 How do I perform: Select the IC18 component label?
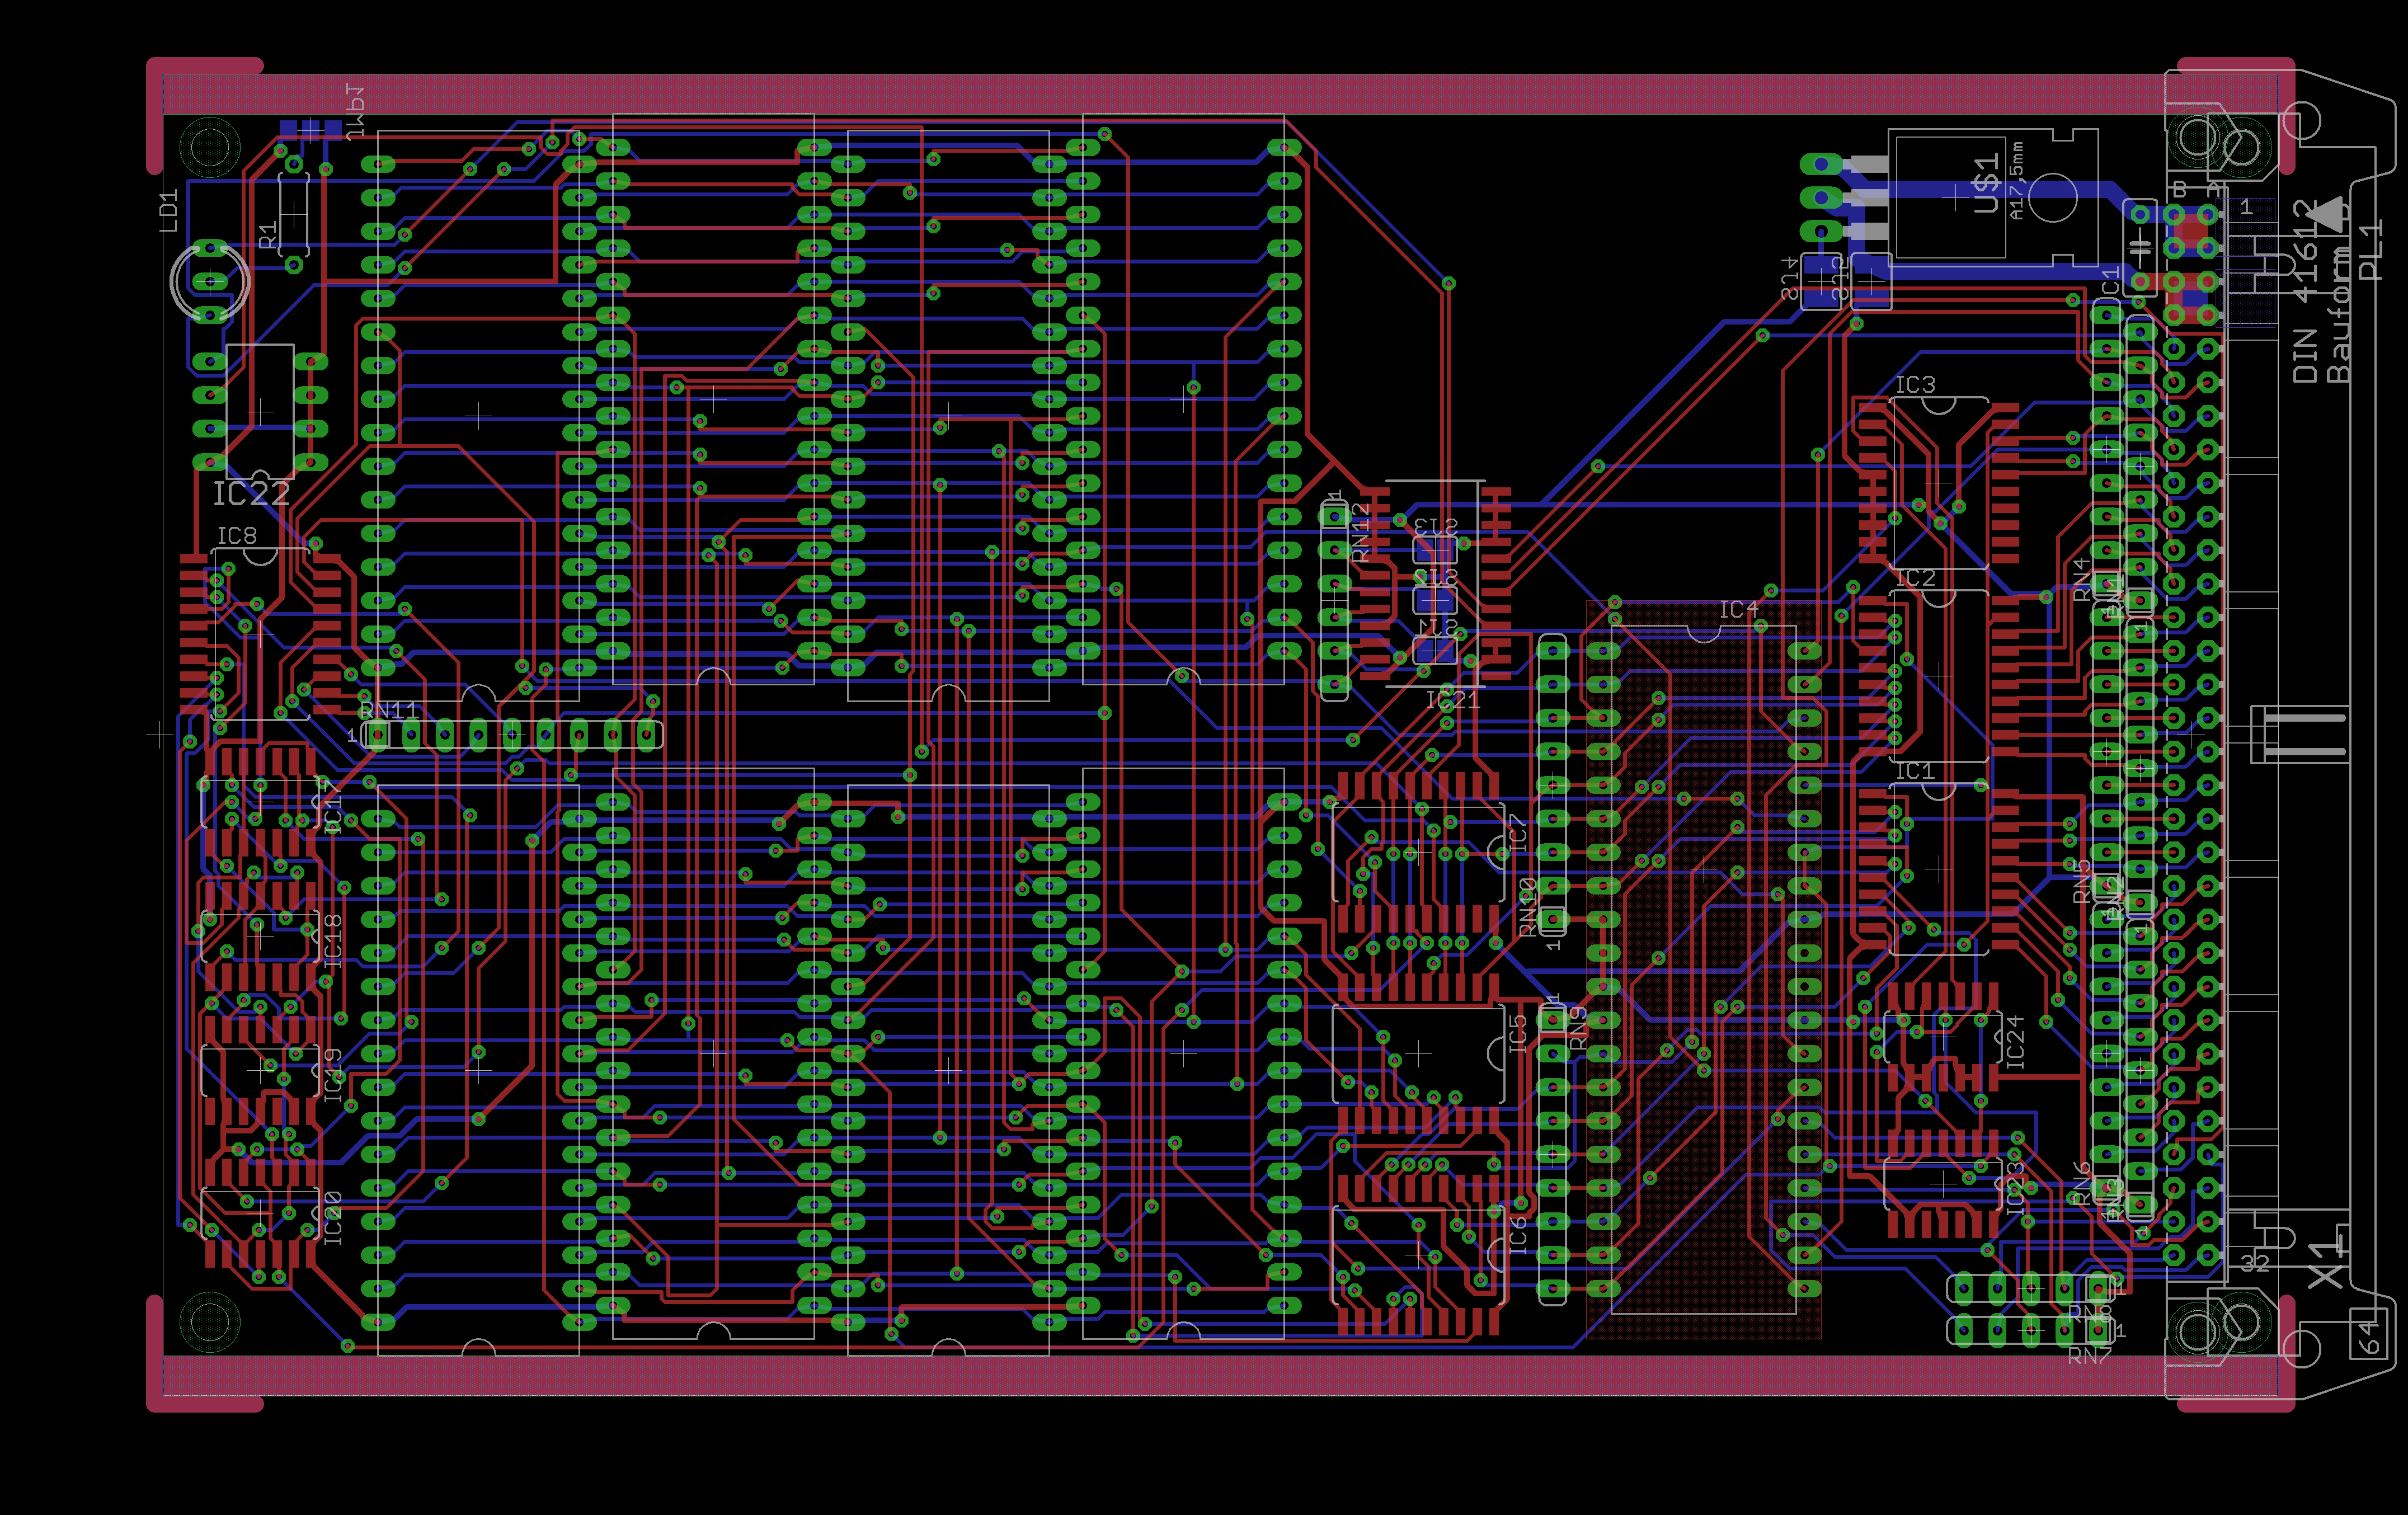[333, 940]
